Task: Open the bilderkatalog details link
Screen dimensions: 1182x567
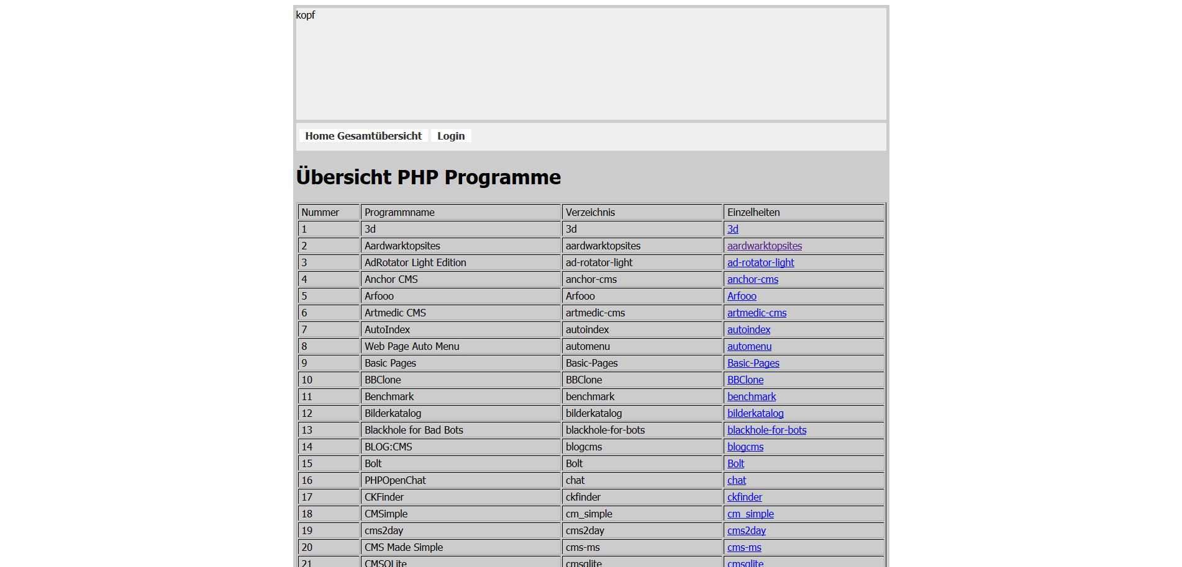Action: pyautogui.click(x=755, y=413)
